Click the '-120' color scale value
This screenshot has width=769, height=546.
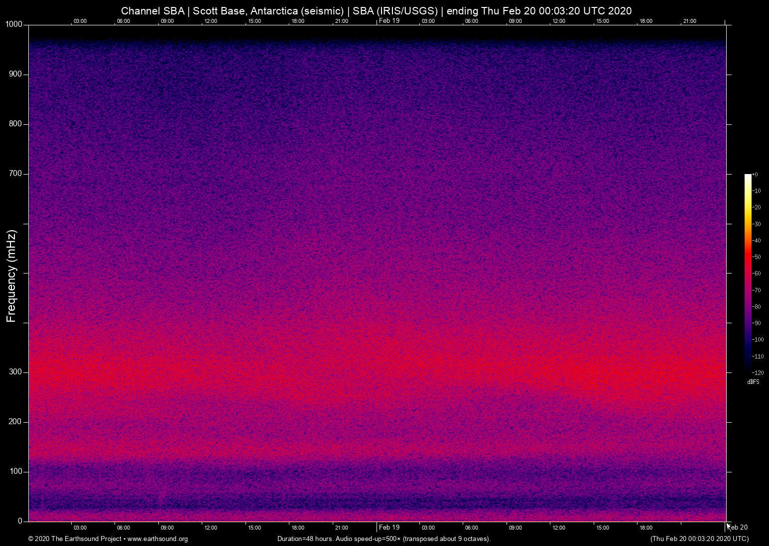(x=758, y=372)
